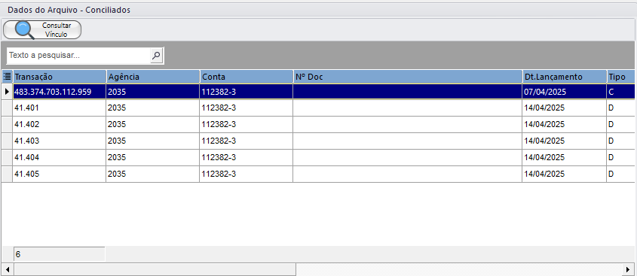Sort by the Agência column header
Image resolution: width=637 pixels, height=276 pixels.
pos(153,77)
